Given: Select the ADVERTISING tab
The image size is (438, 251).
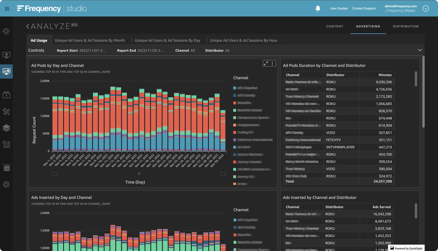Looking at the screenshot, I should pyautogui.click(x=368, y=26).
